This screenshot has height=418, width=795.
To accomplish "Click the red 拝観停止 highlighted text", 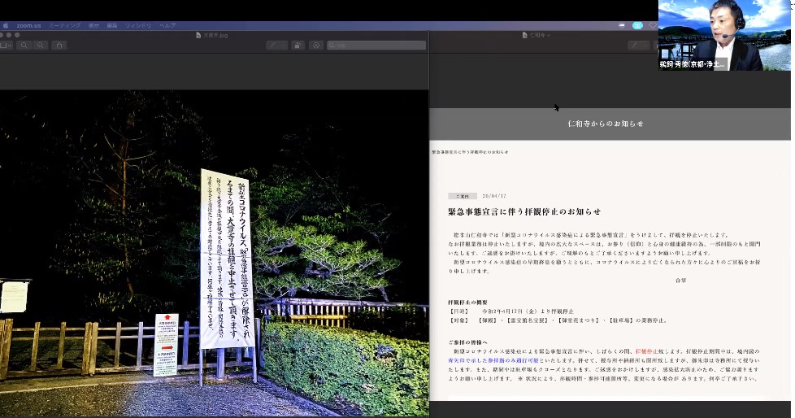I will point(646,351).
